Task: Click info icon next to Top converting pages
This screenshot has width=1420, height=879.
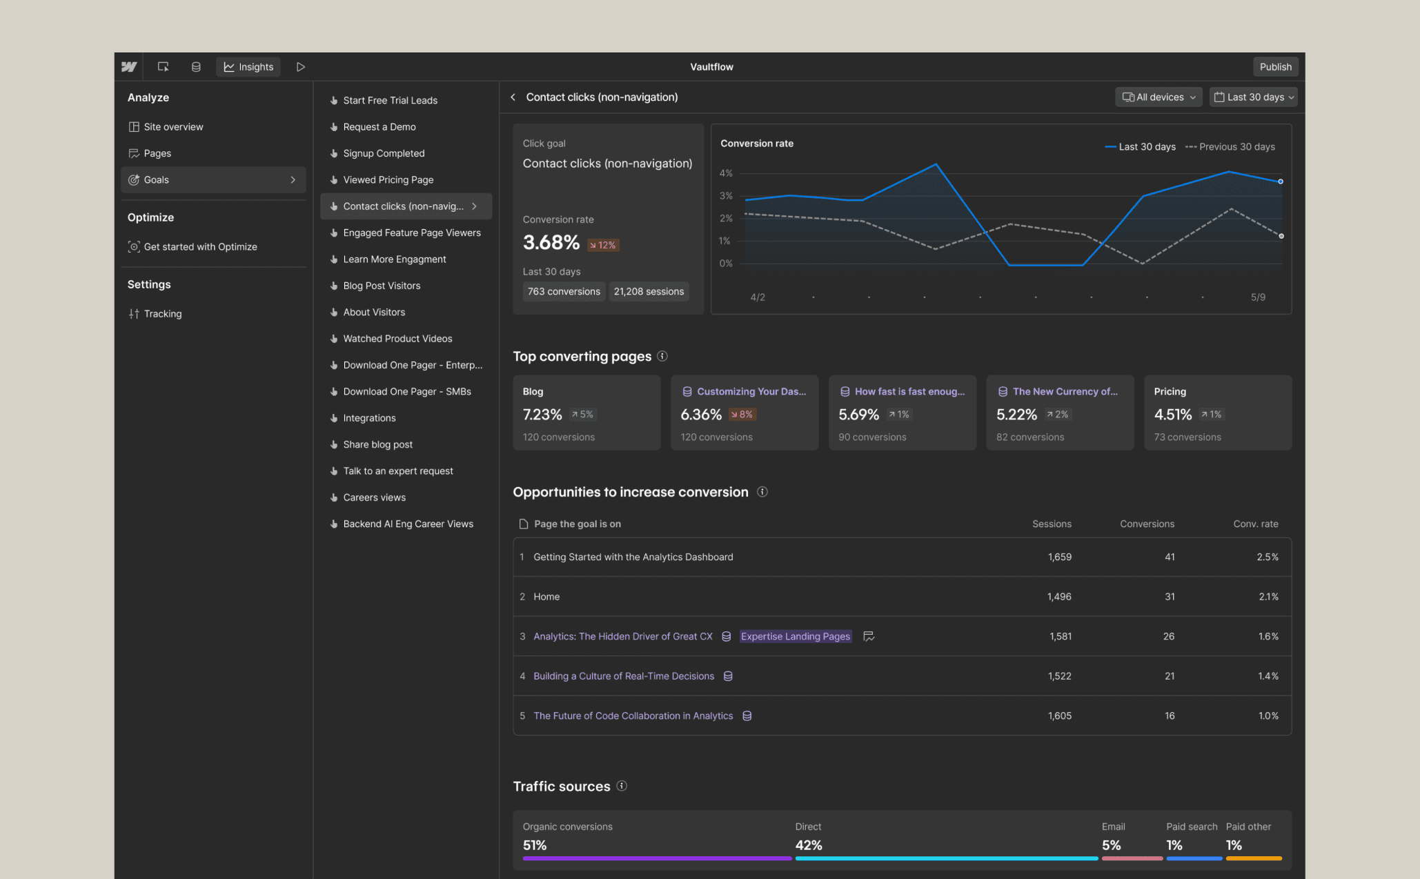Action: click(662, 356)
